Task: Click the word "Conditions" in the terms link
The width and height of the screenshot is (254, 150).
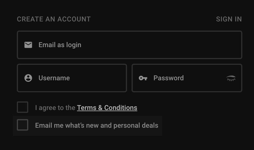Action: tap(121, 108)
